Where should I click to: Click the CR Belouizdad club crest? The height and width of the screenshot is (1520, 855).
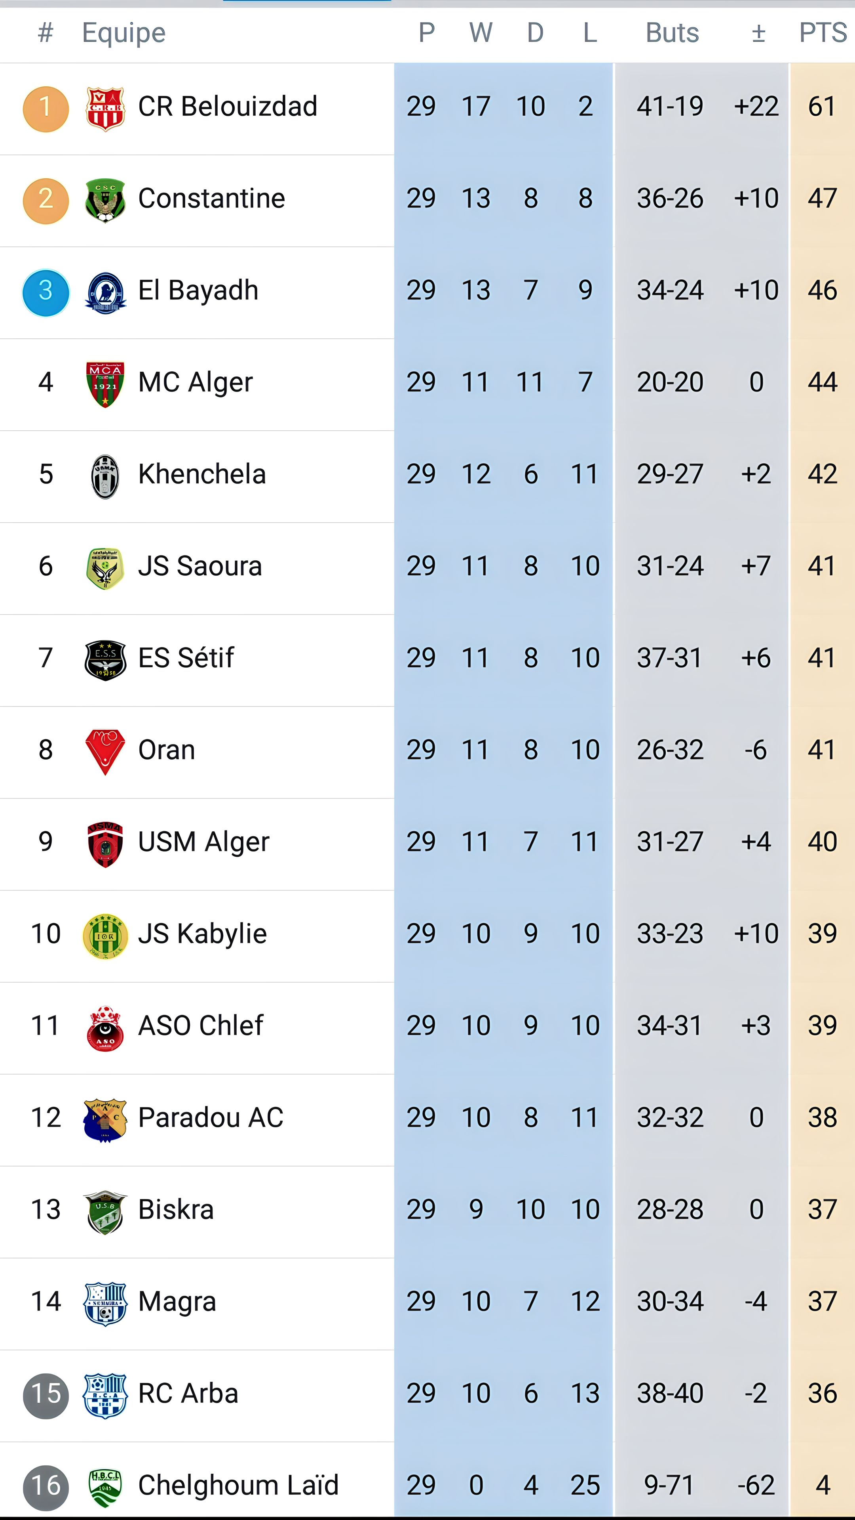click(x=105, y=109)
